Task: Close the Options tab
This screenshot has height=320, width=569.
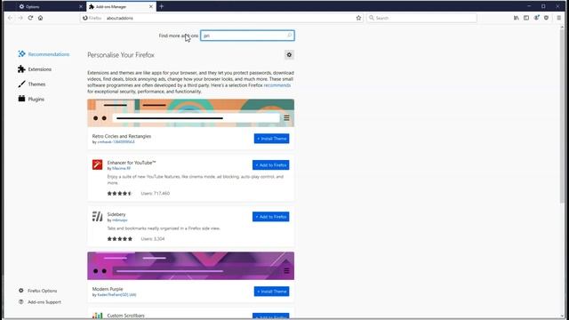Action: tap(81, 6)
